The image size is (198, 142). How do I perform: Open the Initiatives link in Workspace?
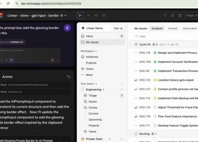pos(92,57)
